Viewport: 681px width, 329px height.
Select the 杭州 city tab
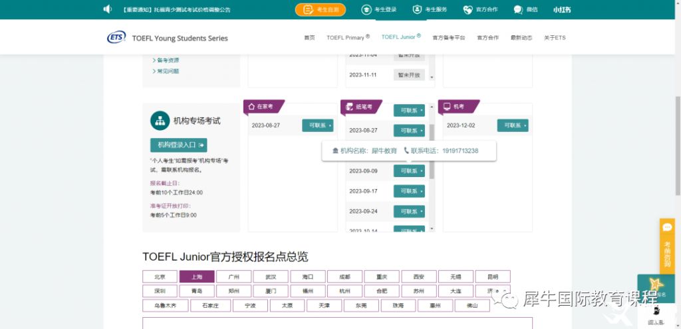(345, 291)
